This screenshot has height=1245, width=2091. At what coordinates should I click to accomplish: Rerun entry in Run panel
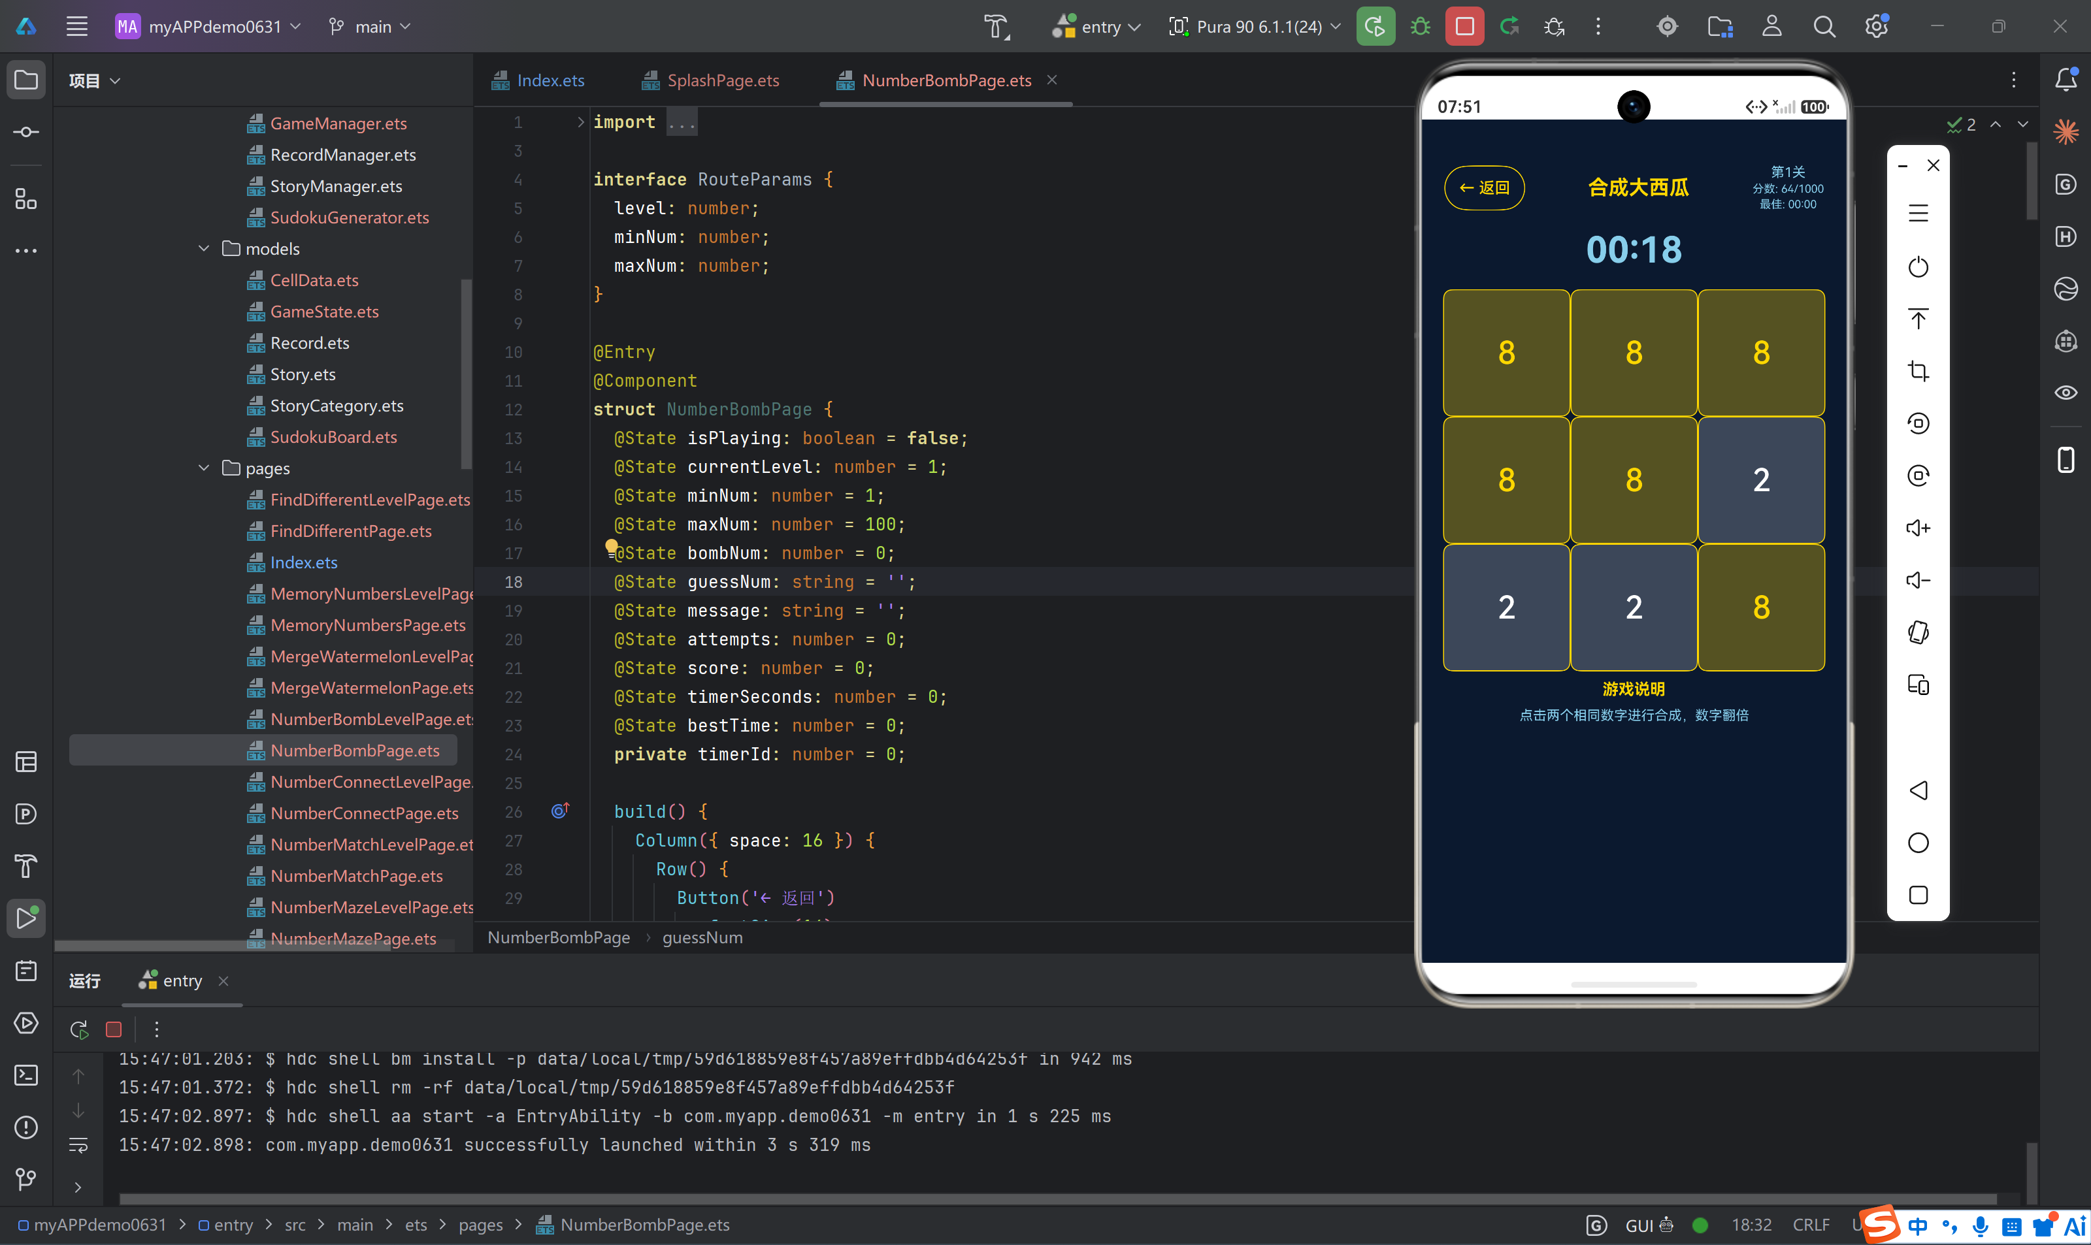pos(79,1029)
